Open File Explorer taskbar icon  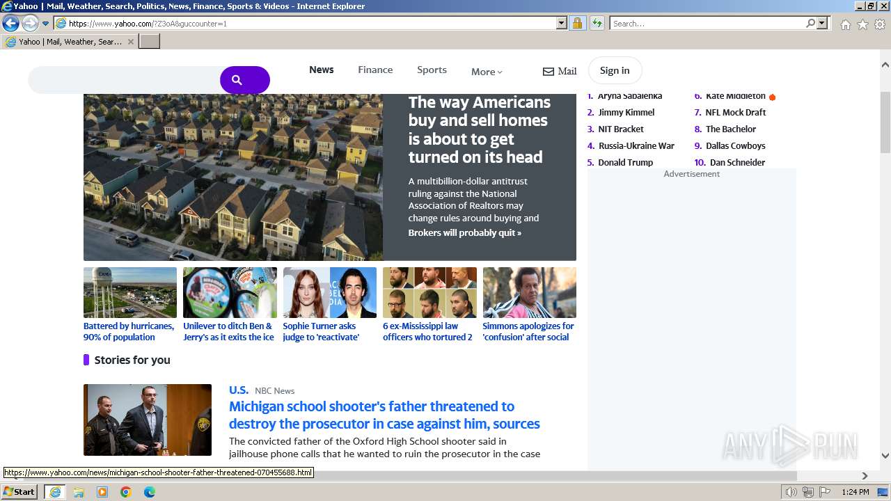point(79,492)
